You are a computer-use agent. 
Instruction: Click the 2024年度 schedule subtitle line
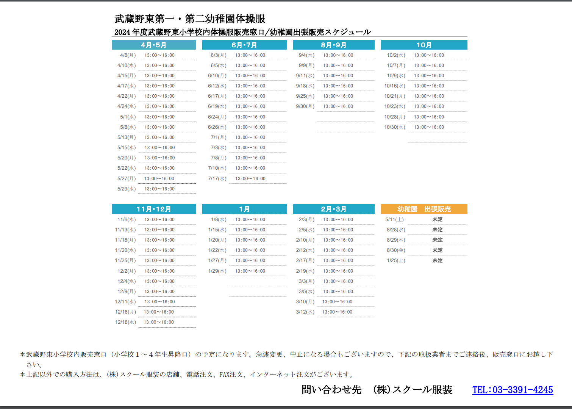[243, 32]
